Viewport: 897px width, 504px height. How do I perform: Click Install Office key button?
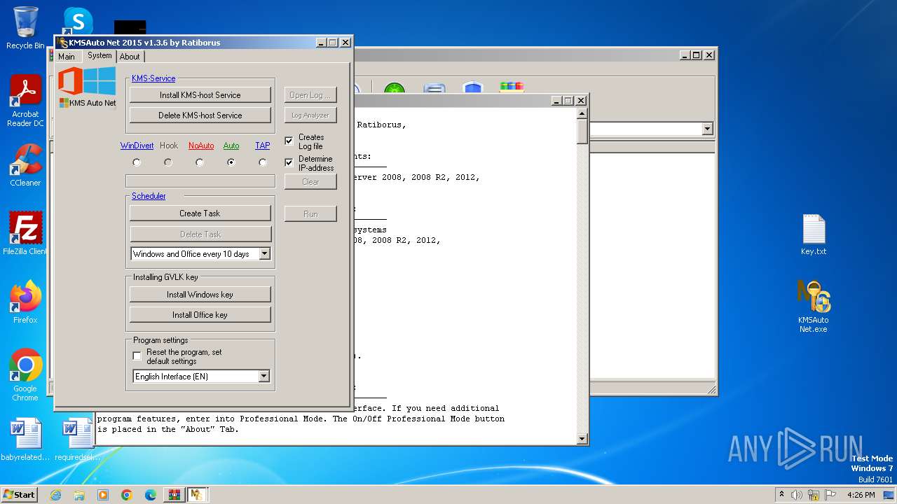pos(200,315)
